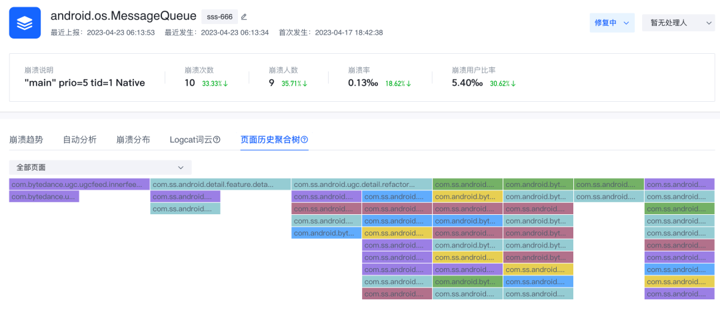Click the android.os.MessageQueue title

click(123, 17)
